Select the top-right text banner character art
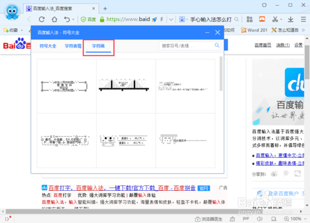 coord(185,86)
